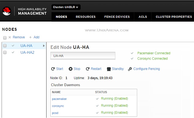194x118 pixels.
Task: Open the Configure Fencing link
Action: [147, 69]
